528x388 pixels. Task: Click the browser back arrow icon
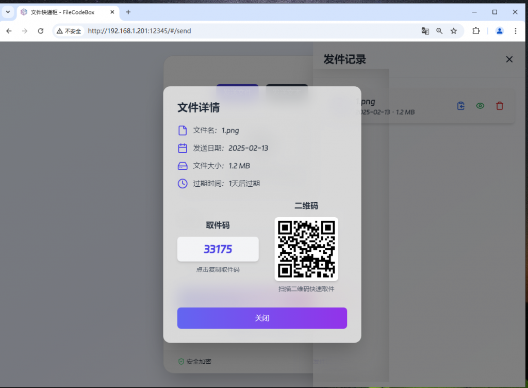click(x=9, y=31)
